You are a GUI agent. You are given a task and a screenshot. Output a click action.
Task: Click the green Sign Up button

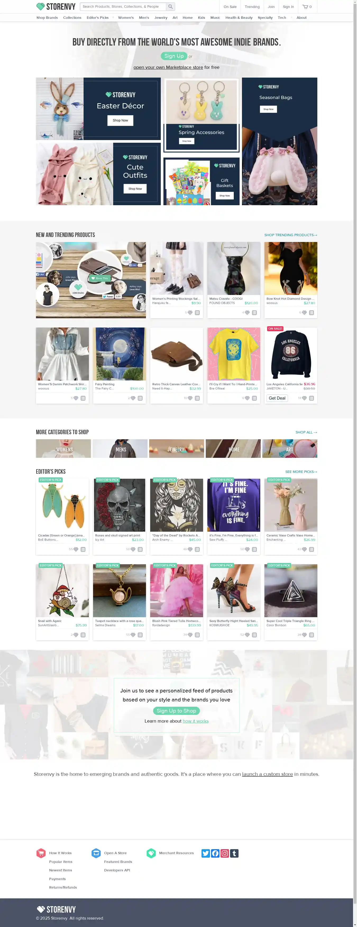tap(174, 56)
